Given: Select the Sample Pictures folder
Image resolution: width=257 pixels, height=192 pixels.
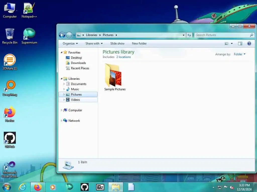Looking at the screenshot, I should coord(115,77).
